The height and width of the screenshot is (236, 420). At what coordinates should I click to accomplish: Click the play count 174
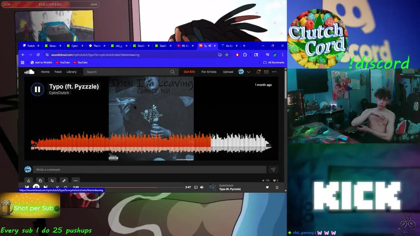[x=266, y=181]
